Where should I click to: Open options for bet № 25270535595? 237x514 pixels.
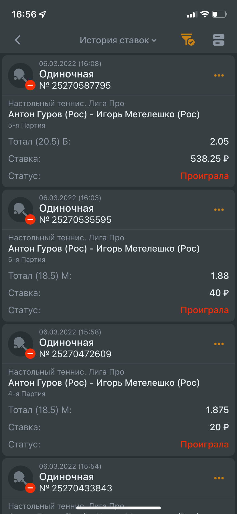pos(219,210)
